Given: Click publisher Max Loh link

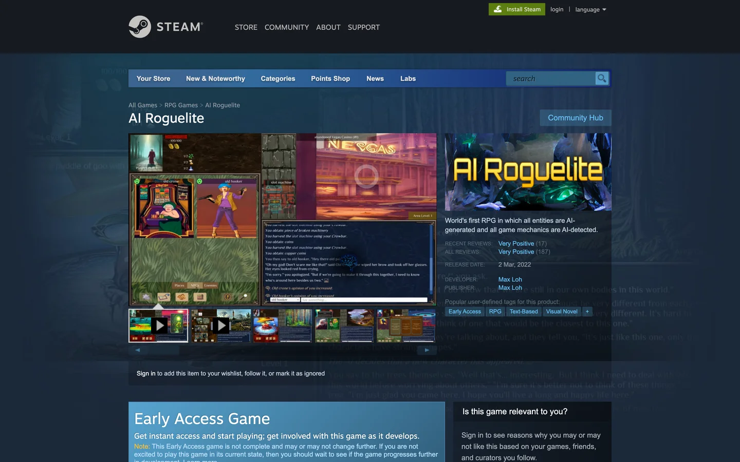Looking at the screenshot, I should (510, 287).
